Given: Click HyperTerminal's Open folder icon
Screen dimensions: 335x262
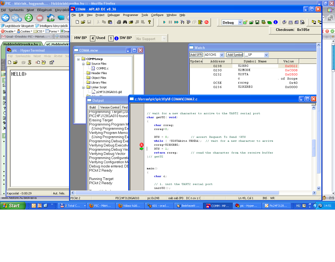Looking at the screenshot, I should [15, 62].
